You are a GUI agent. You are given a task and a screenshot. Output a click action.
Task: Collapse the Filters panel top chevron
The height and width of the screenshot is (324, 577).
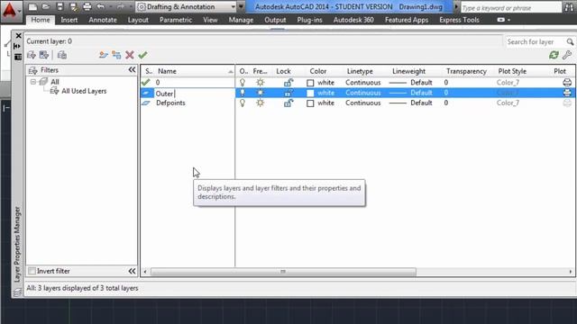132,70
